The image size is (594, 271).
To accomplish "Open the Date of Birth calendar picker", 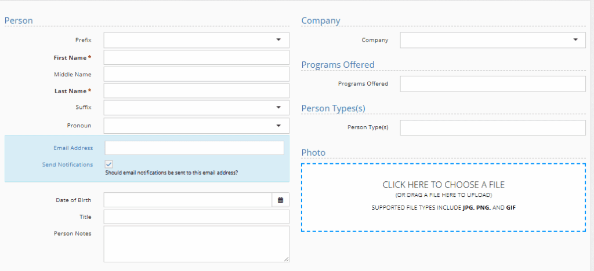I will [280, 200].
